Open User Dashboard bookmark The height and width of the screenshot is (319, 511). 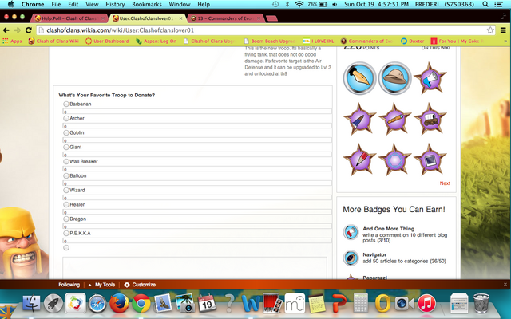coord(107,41)
